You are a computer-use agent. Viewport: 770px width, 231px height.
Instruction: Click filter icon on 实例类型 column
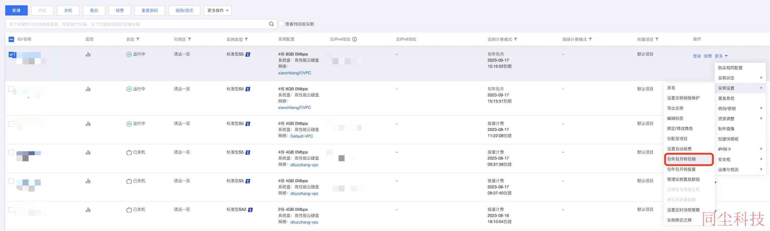click(x=246, y=39)
